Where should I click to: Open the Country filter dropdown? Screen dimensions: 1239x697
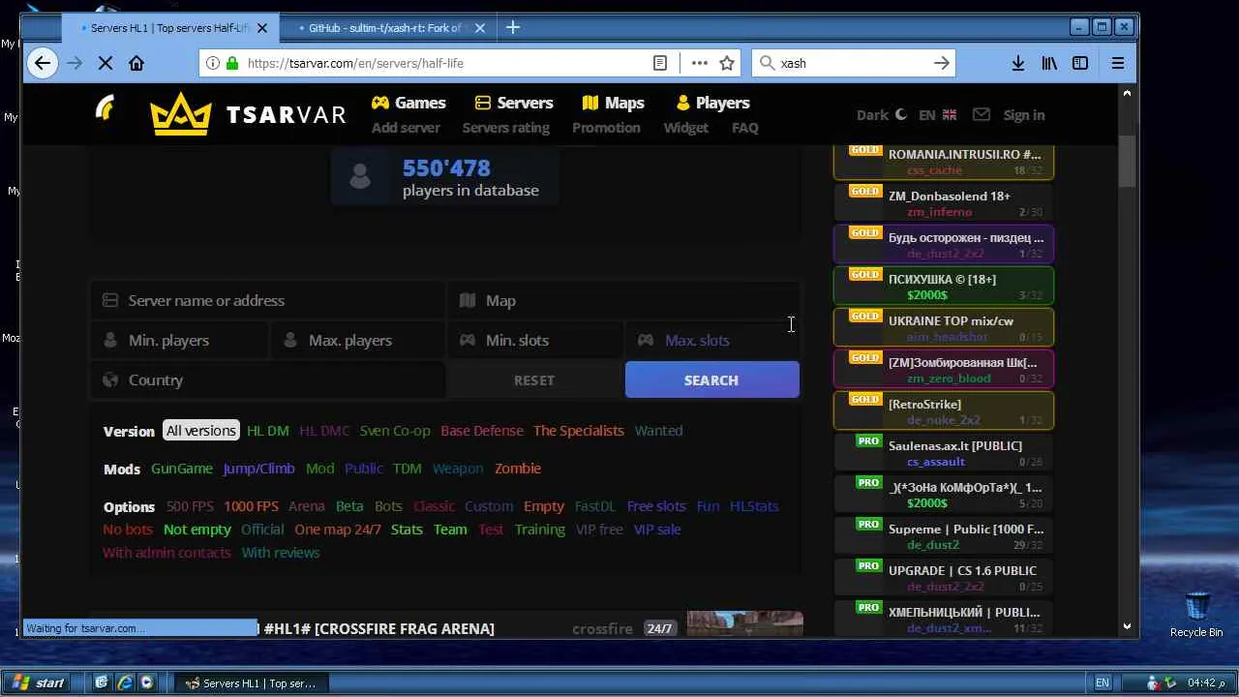click(x=267, y=379)
